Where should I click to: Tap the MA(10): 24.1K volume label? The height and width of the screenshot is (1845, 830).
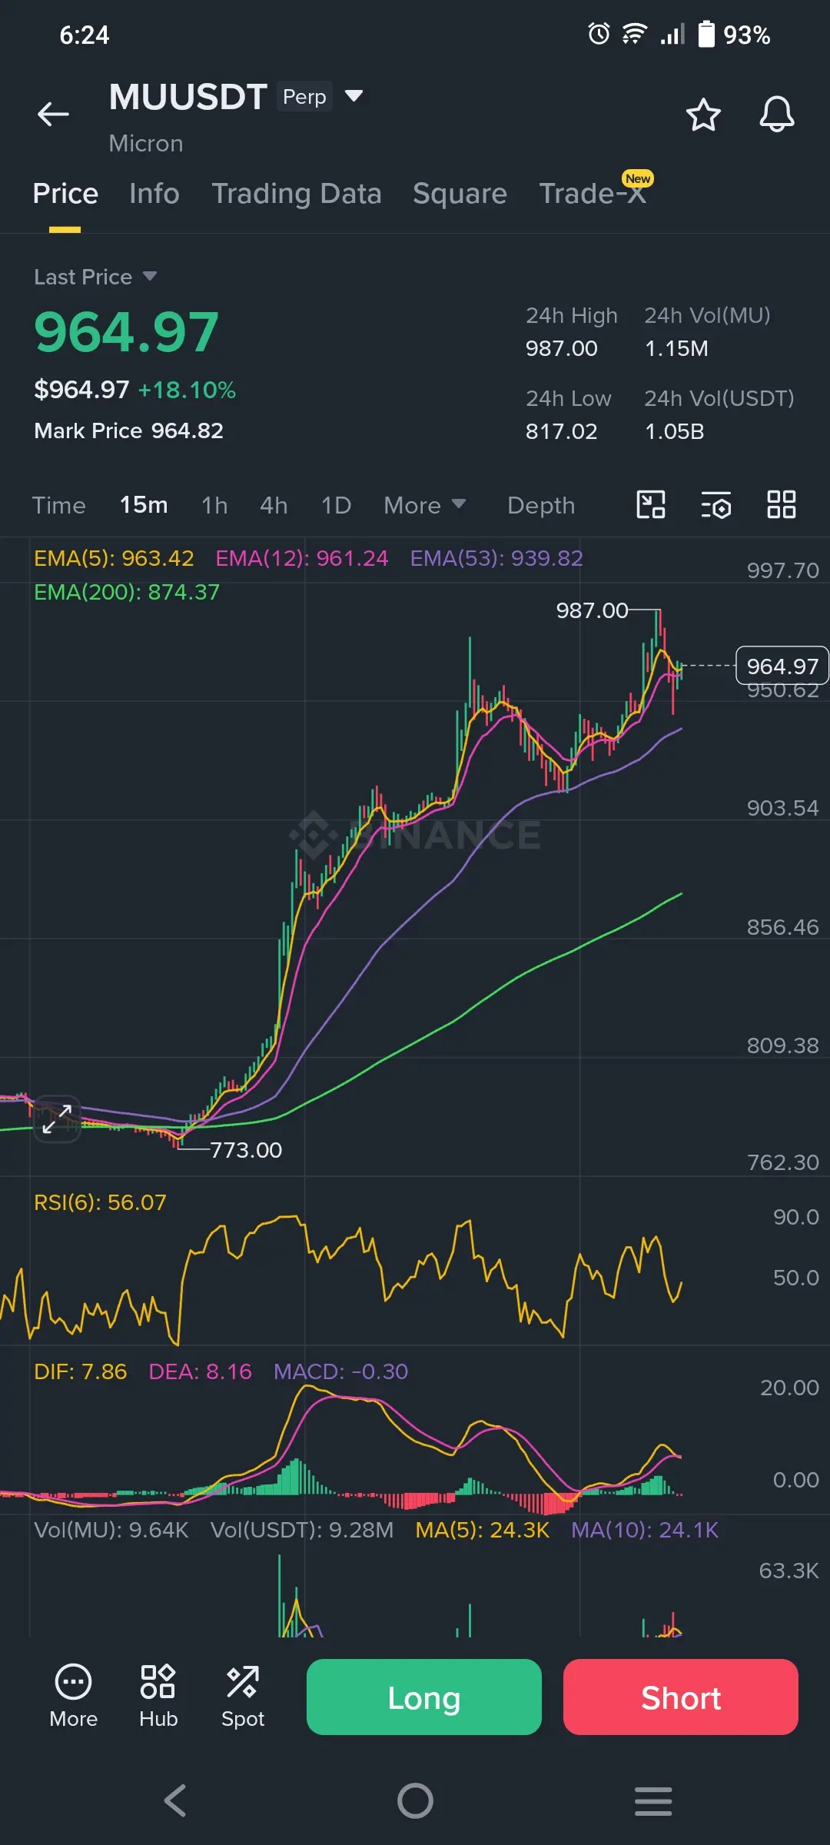pyautogui.click(x=645, y=1530)
